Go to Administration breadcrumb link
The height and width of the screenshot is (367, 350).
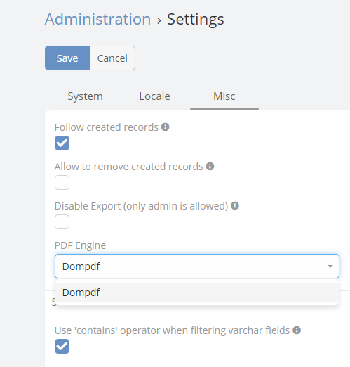[97, 19]
